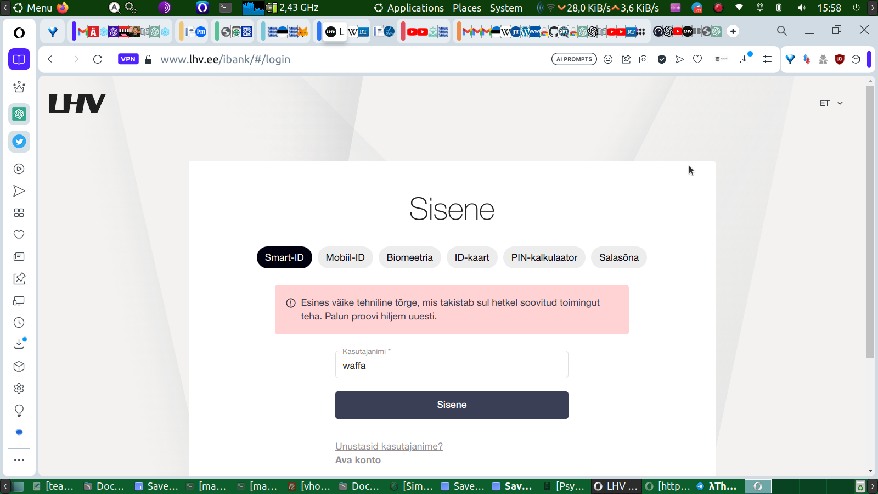Open the Applications menu in top panel
The image size is (878, 494).
pos(409,8)
